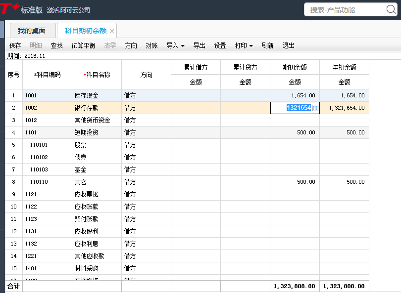Viewport: 401px width, 293px height.
Task: Close the 科目期初余额 tab
Action: tap(112, 31)
